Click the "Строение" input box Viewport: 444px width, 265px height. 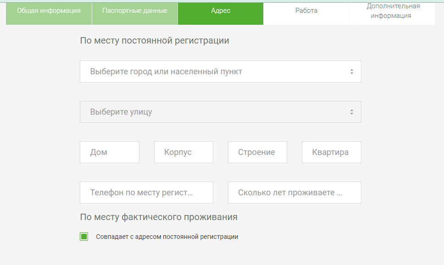[257, 152]
